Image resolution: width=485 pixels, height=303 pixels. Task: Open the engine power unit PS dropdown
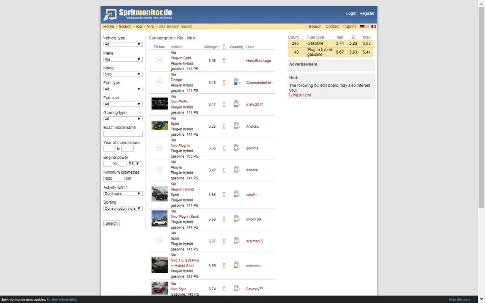pos(134,164)
